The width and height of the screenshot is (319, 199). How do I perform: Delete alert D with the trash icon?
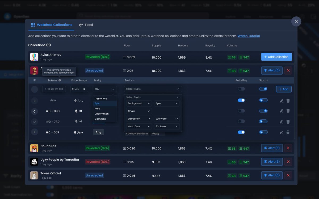(288, 122)
